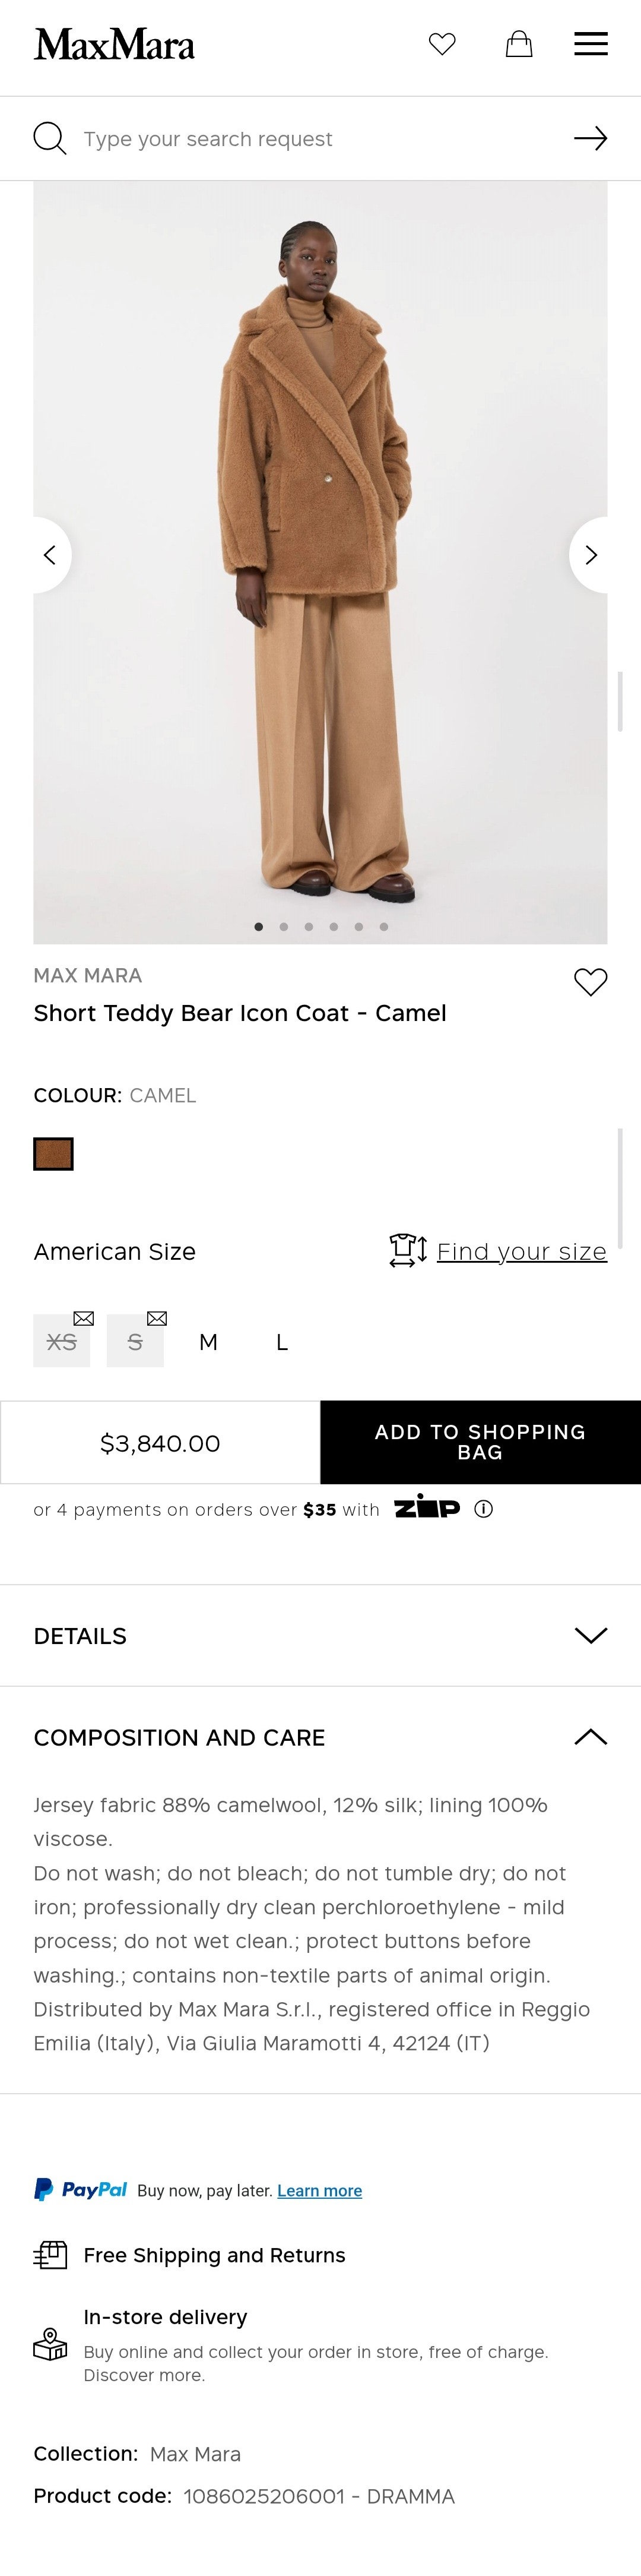Expand the Details section
This screenshot has width=641, height=2576.
tap(320, 1635)
